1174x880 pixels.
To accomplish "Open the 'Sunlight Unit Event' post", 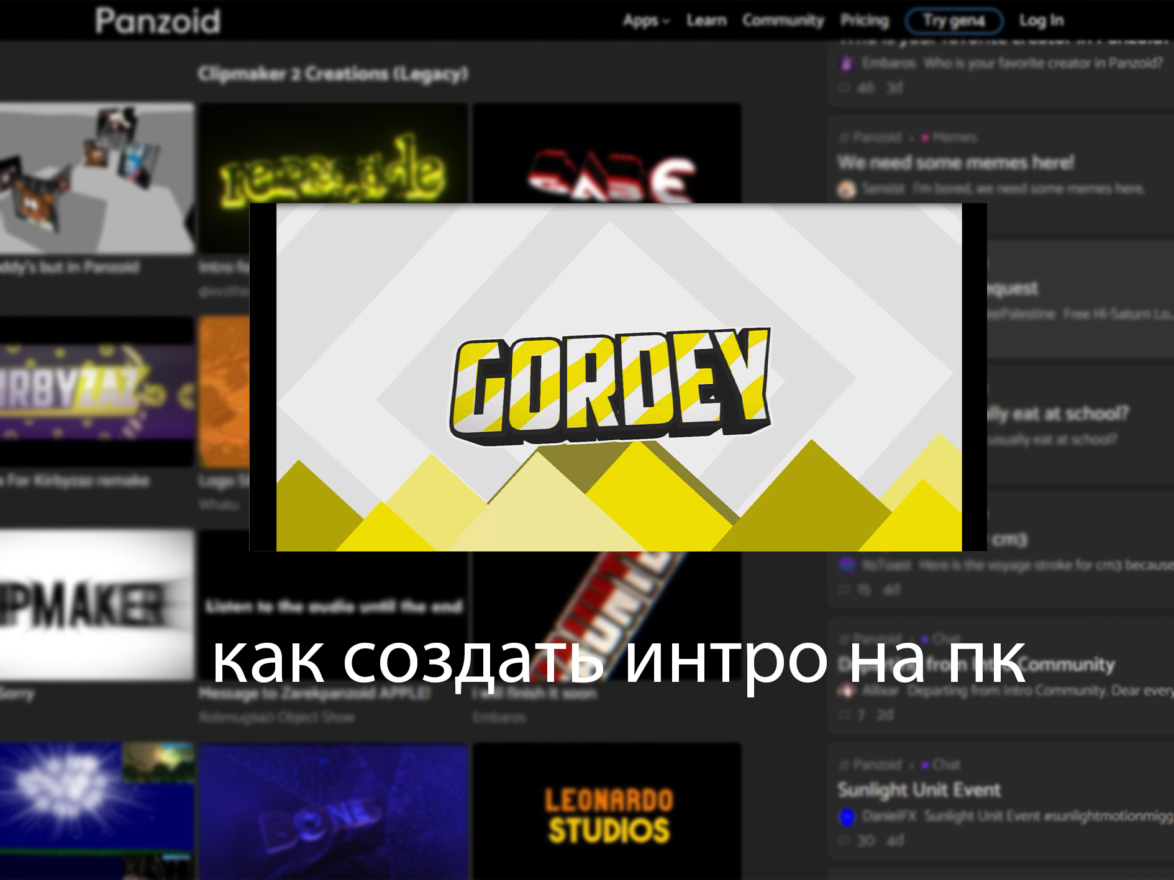I will [919, 790].
